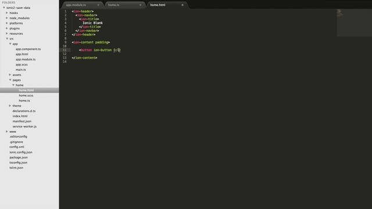Collapse the pages folder arrow

(x=10, y=80)
